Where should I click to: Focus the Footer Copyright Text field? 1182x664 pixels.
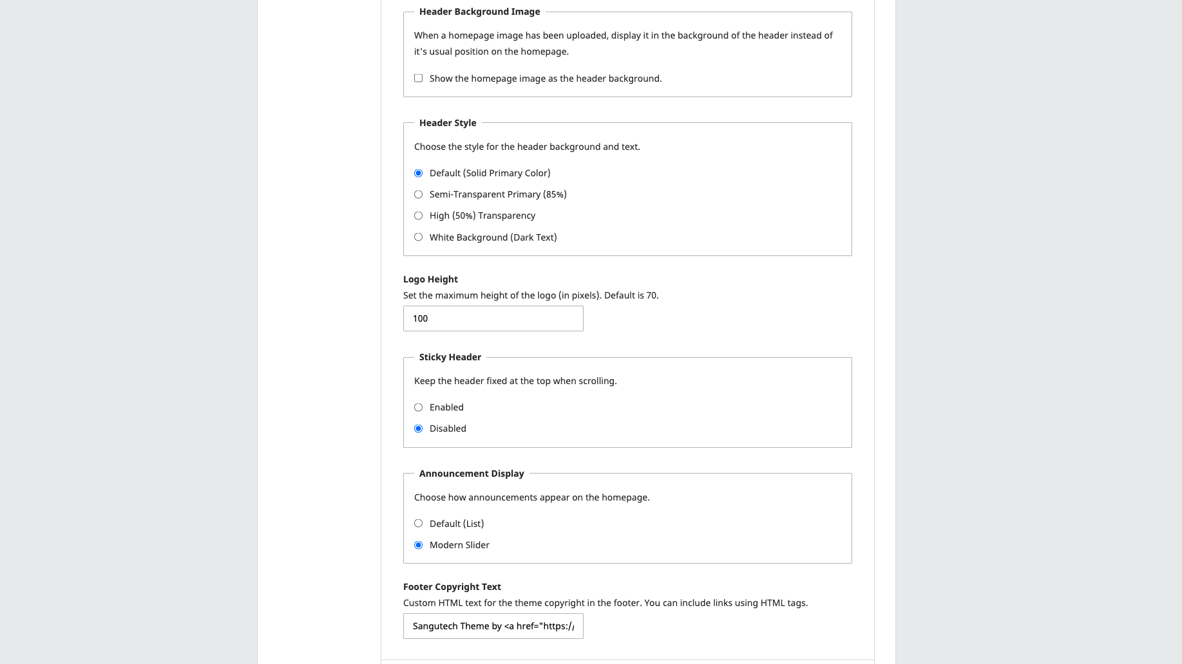pos(493,626)
